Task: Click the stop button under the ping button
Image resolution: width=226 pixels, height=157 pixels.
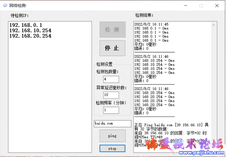Action: pyautogui.click(x=112, y=148)
